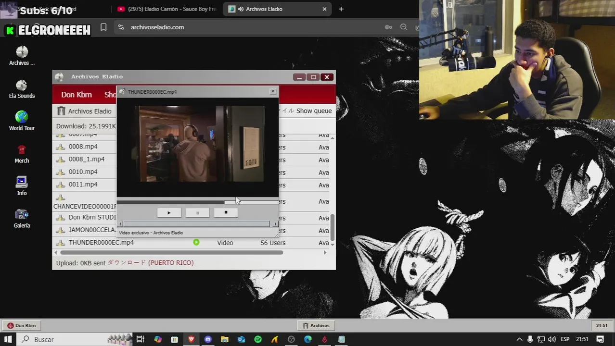The image size is (615, 346).
Task: Click the zoom magnifier icon in address bar
Action: (404, 27)
